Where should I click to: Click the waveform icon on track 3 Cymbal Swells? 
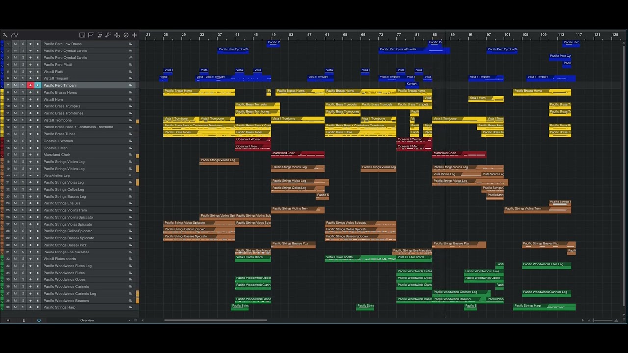pos(131,58)
